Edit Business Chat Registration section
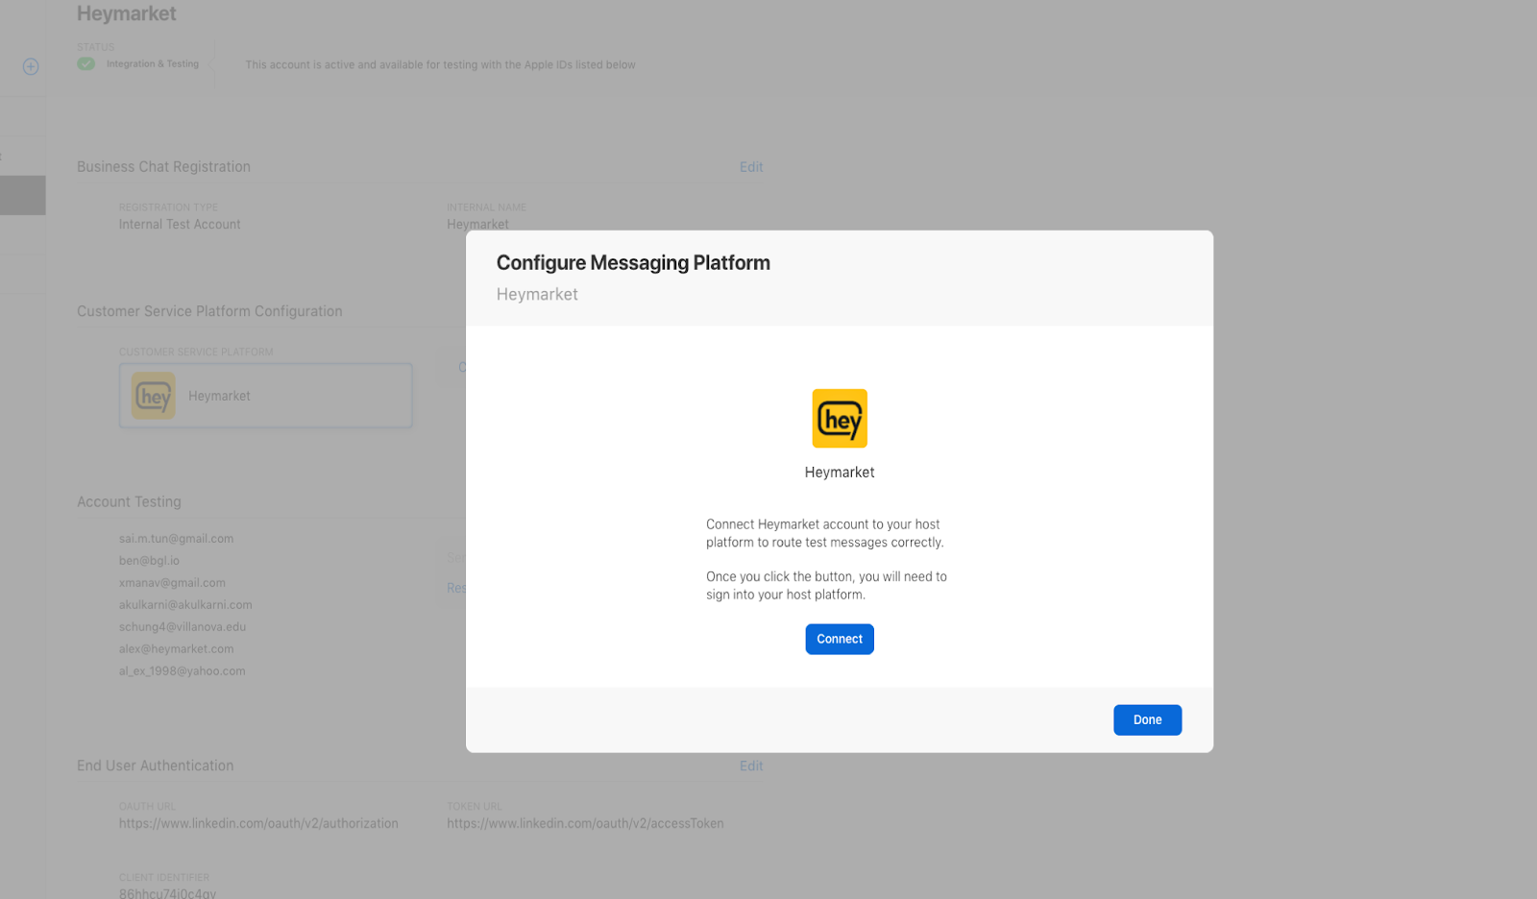 (x=751, y=167)
